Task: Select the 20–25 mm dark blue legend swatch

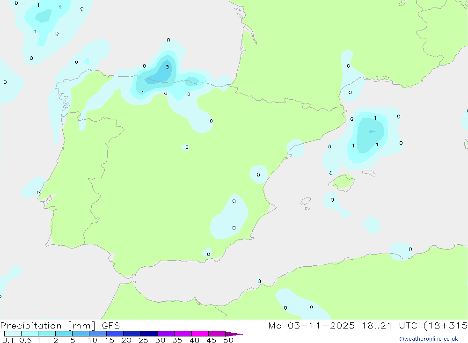Action: point(132,334)
